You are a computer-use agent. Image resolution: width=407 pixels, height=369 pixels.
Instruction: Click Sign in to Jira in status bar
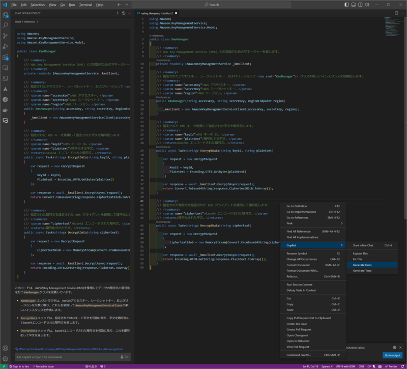19,366
